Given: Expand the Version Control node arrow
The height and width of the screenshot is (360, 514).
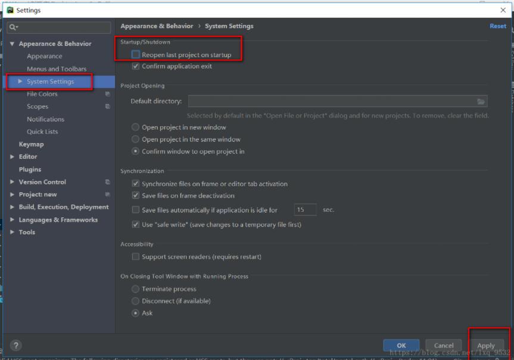Looking at the screenshot, I should (12, 182).
